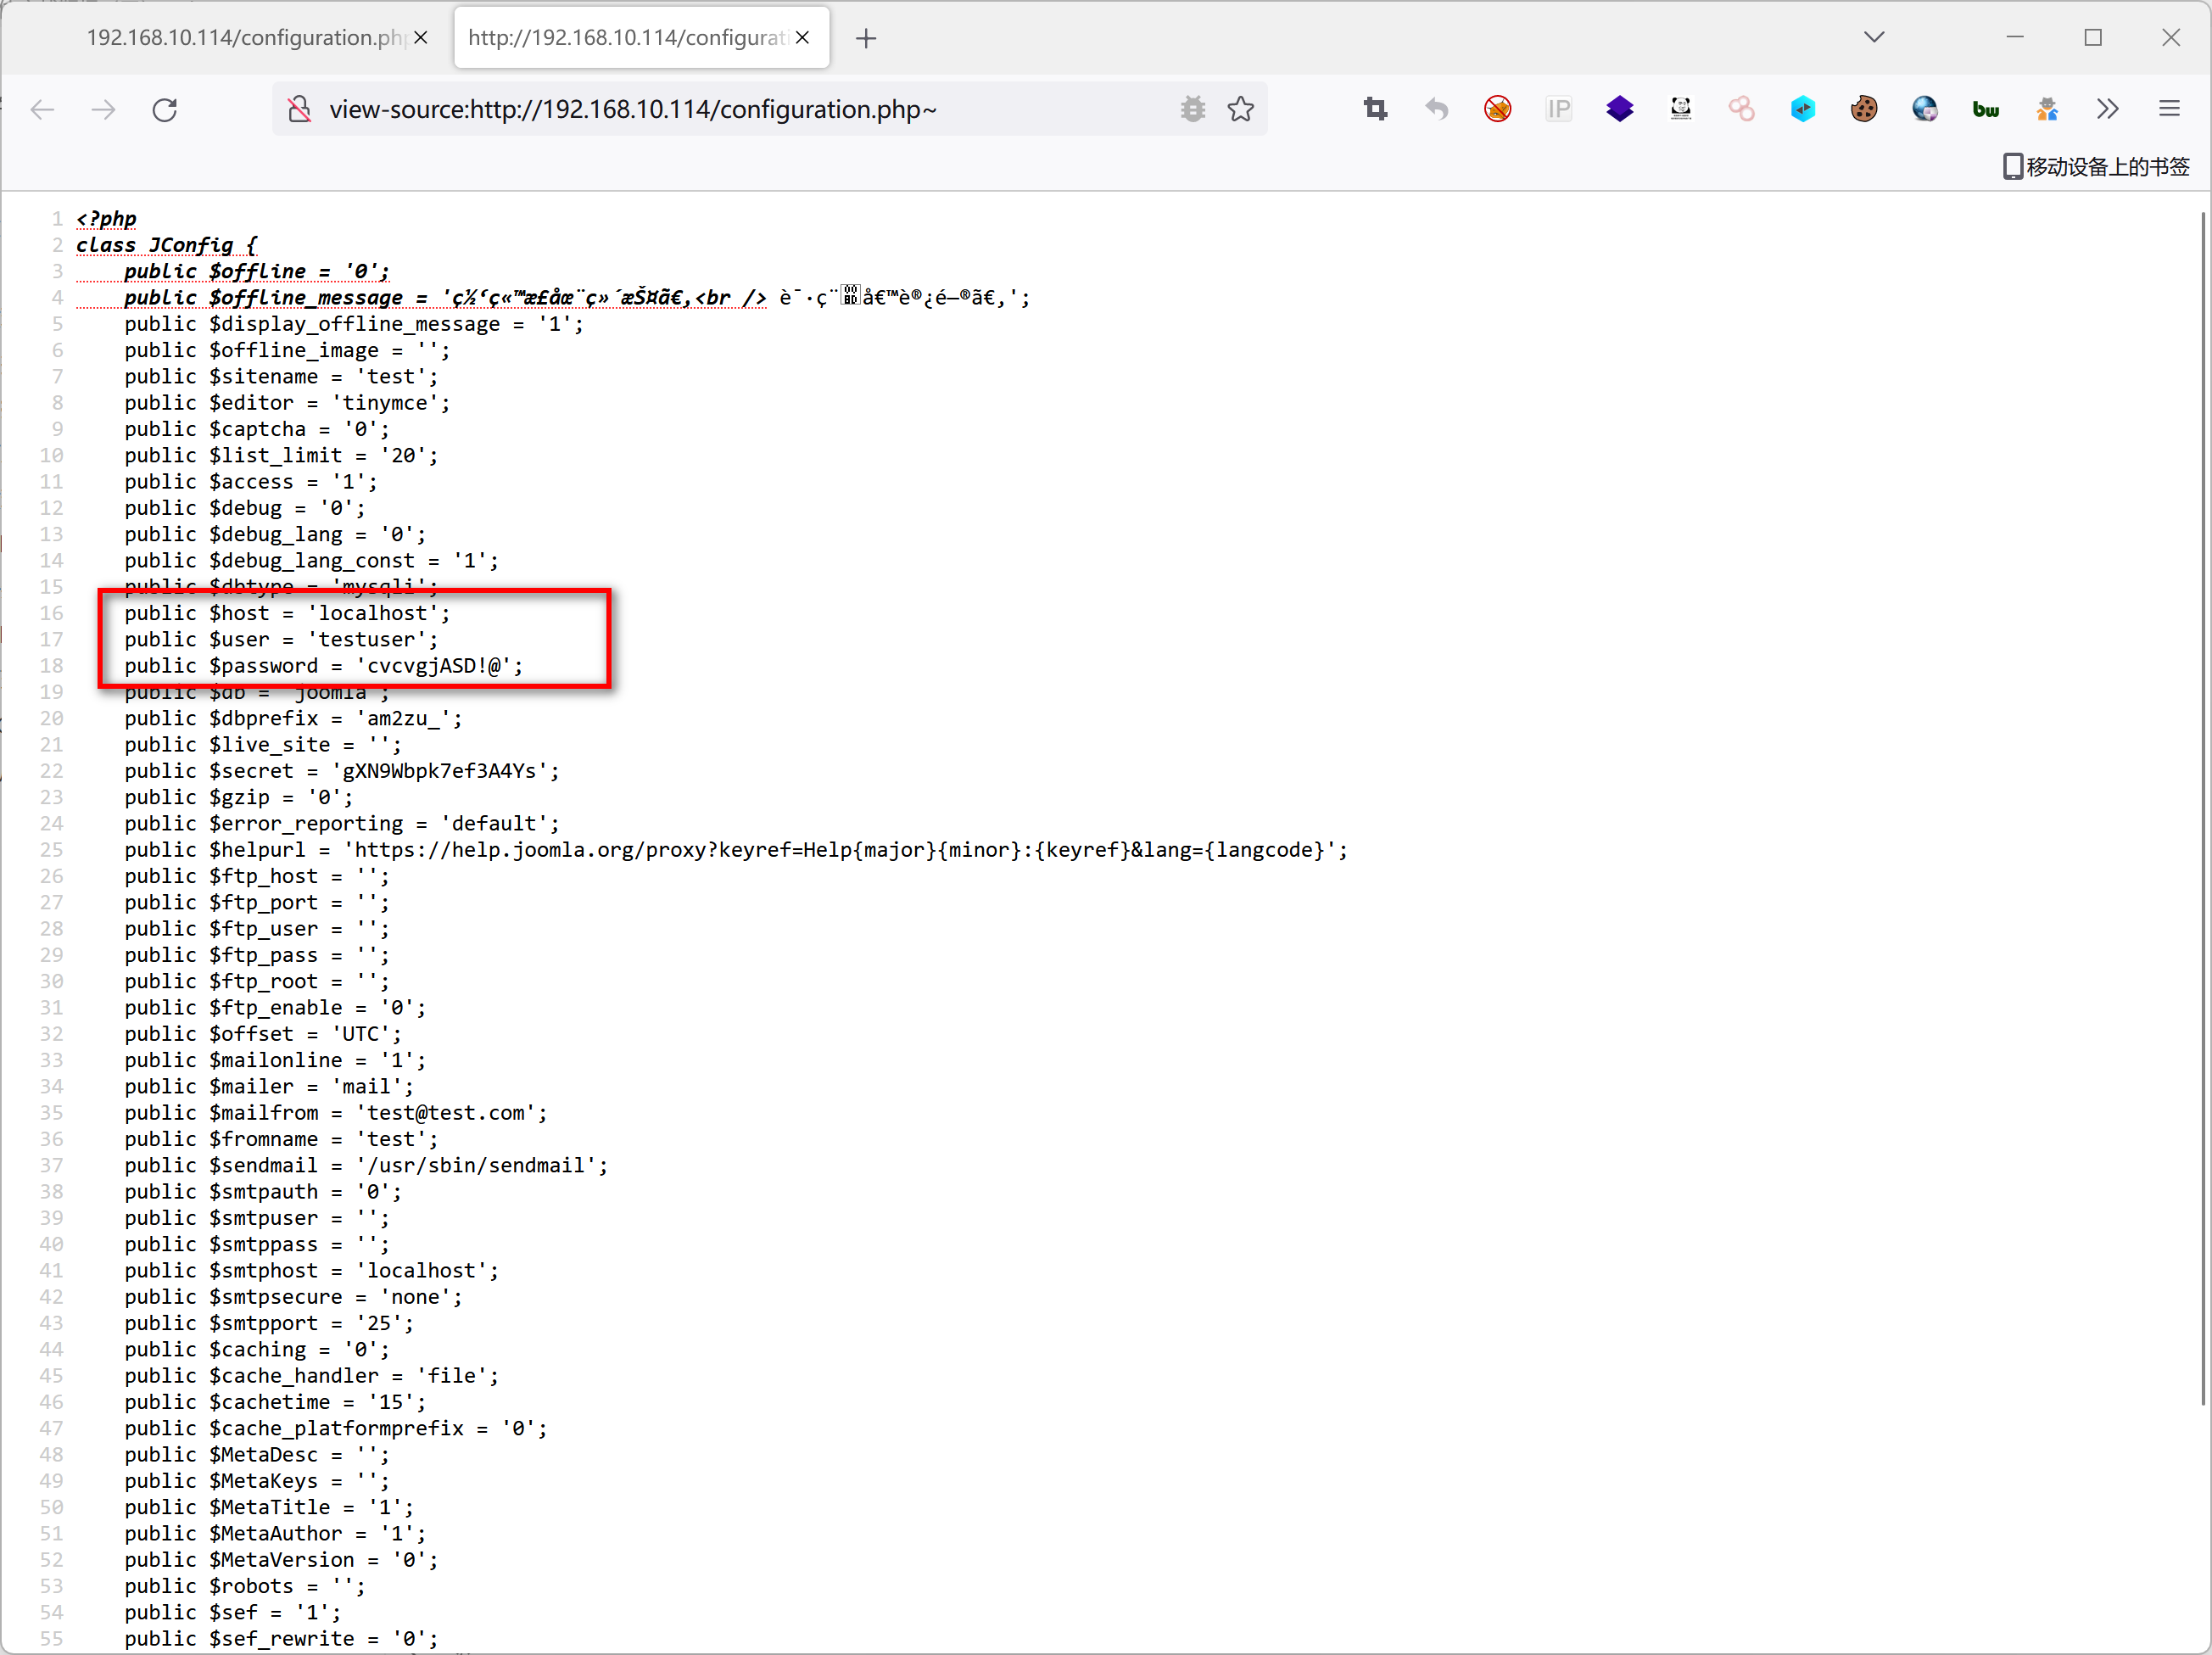The width and height of the screenshot is (2212, 1655).
Task: Click the panda face extension icon
Action: 1681,109
